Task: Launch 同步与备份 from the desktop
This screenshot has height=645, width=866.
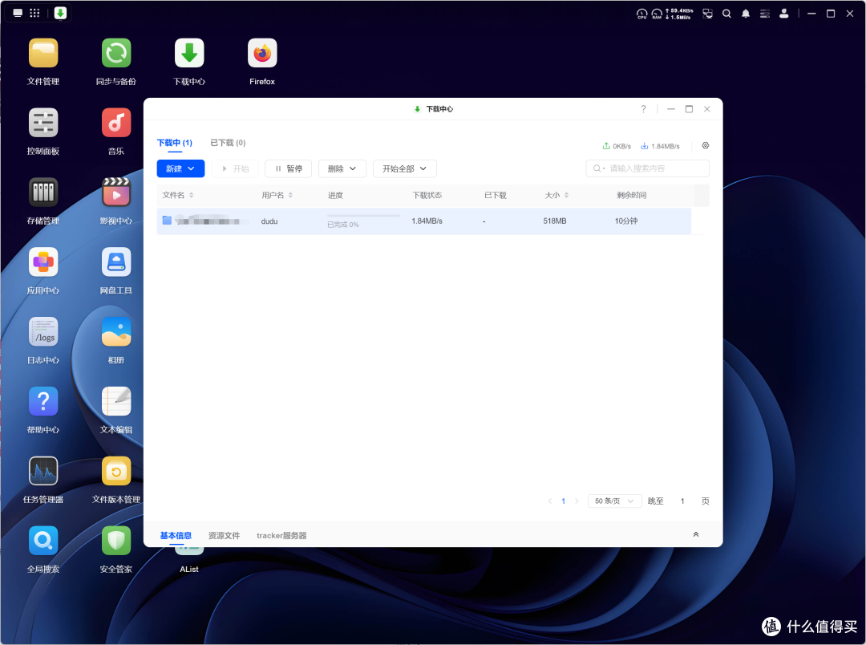Action: click(116, 53)
